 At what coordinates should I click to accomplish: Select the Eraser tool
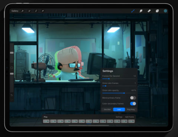(149, 11)
